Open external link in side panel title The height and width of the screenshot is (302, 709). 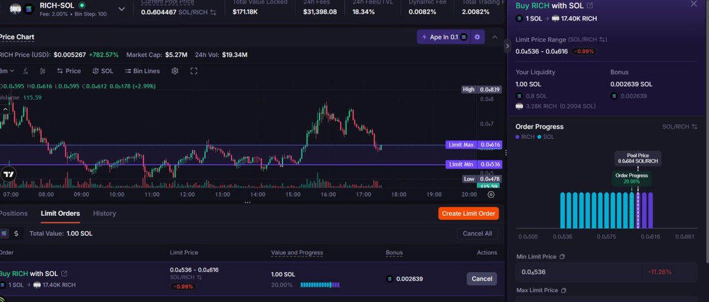(x=590, y=6)
